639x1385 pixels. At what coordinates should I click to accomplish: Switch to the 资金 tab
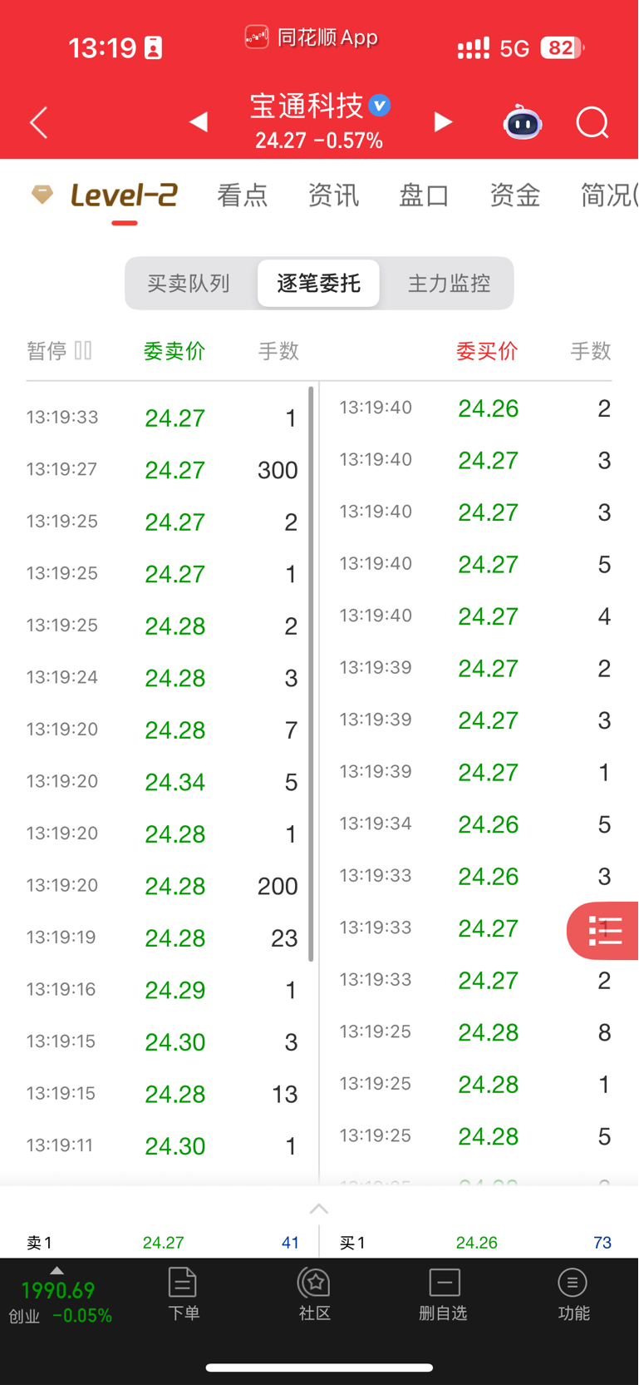pyautogui.click(x=515, y=195)
